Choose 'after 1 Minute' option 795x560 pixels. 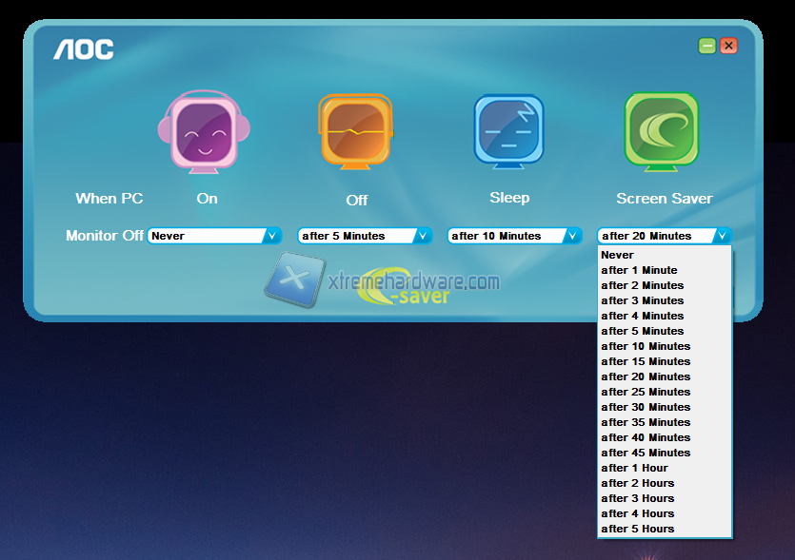coord(639,270)
